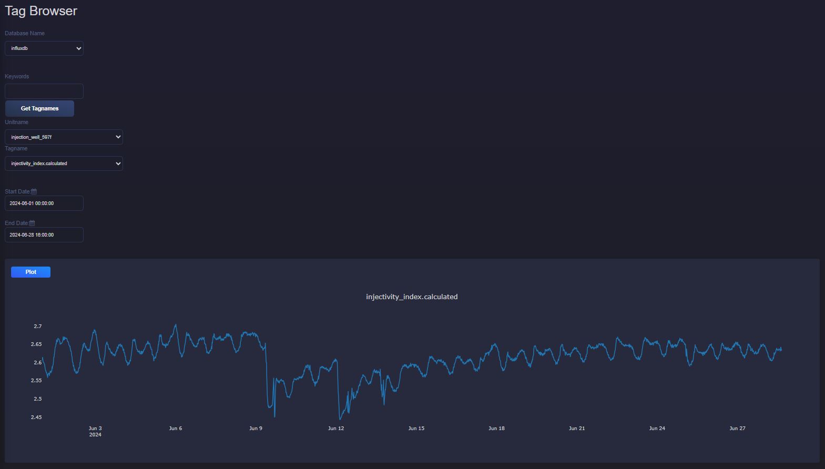This screenshot has height=469, width=825.
Task: Expand the Tagname dropdown list
Action: pyautogui.click(x=64, y=164)
